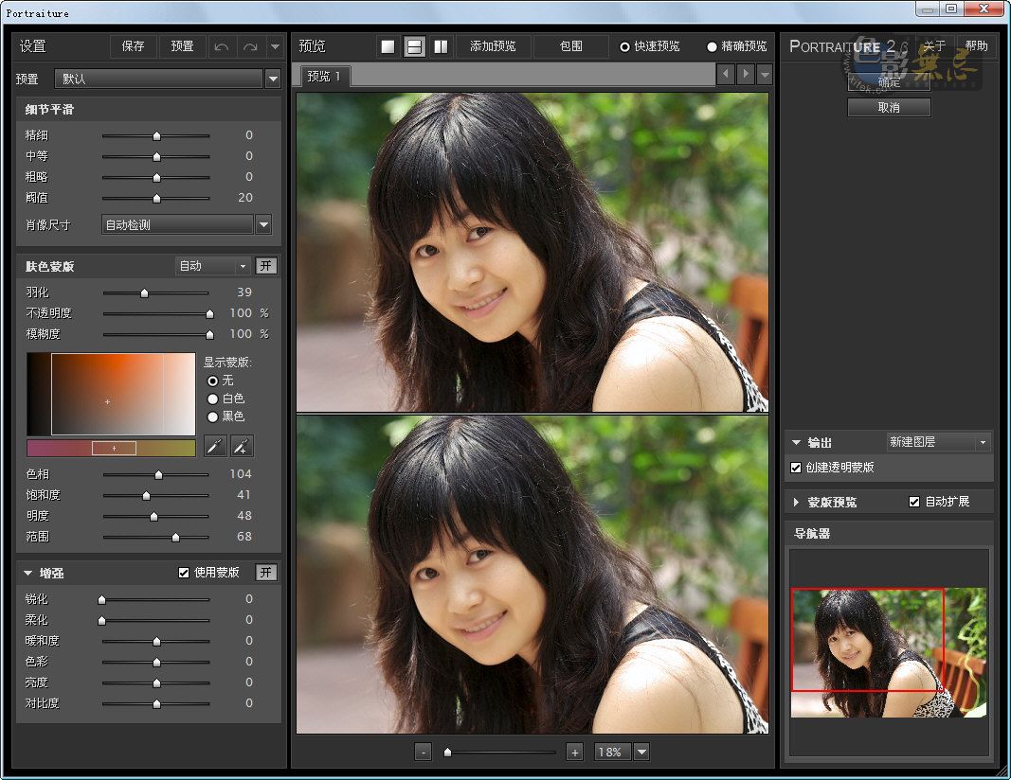The width and height of the screenshot is (1011, 780).
Task: Click the 保存 button
Action: pyautogui.click(x=133, y=46)
